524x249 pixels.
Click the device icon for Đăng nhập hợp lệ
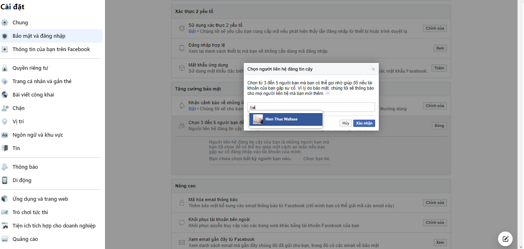182,48
